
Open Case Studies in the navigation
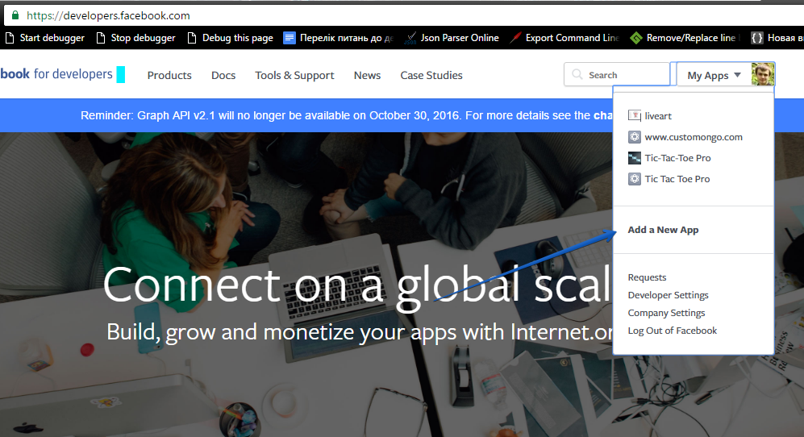click(431, 76)
